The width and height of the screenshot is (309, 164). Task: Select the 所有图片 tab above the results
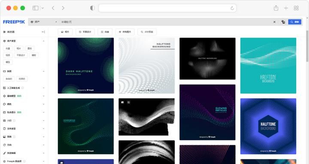[x=125, y=32]
